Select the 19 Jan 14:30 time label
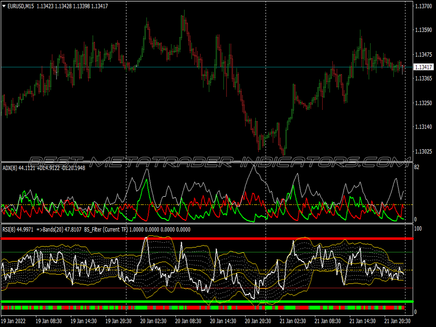The height and width of the screenshot is (327, 436). [83, 321]
